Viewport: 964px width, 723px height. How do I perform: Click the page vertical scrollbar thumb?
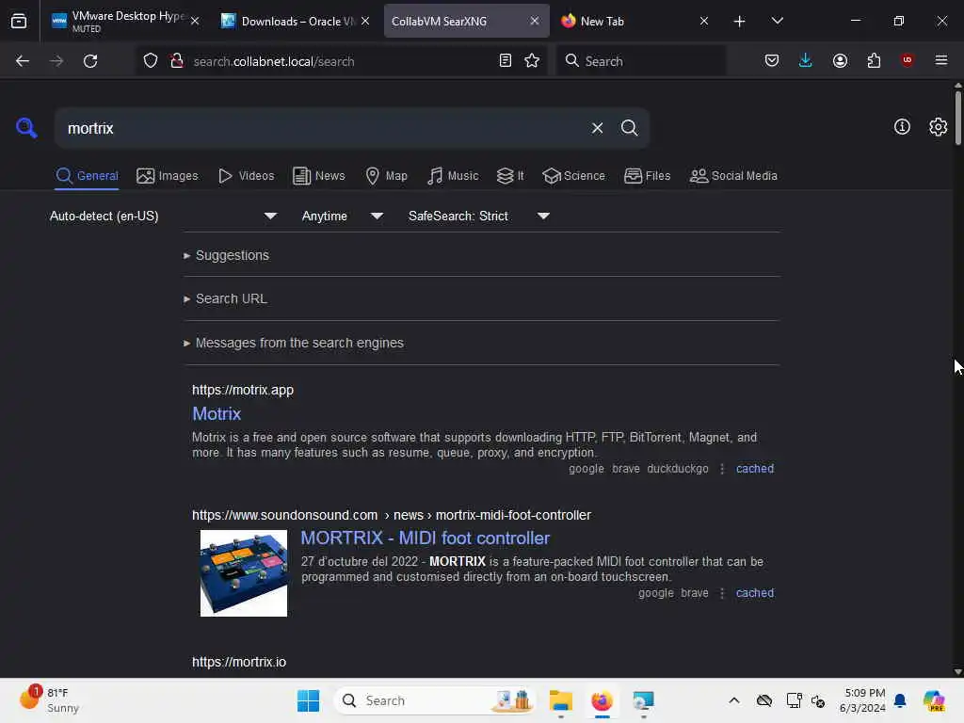pos(957,117)
